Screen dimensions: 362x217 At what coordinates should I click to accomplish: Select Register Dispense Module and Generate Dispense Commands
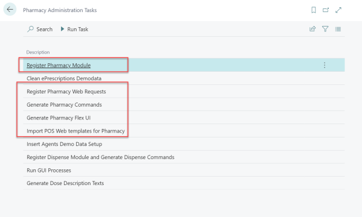click(x=184, y=157)
